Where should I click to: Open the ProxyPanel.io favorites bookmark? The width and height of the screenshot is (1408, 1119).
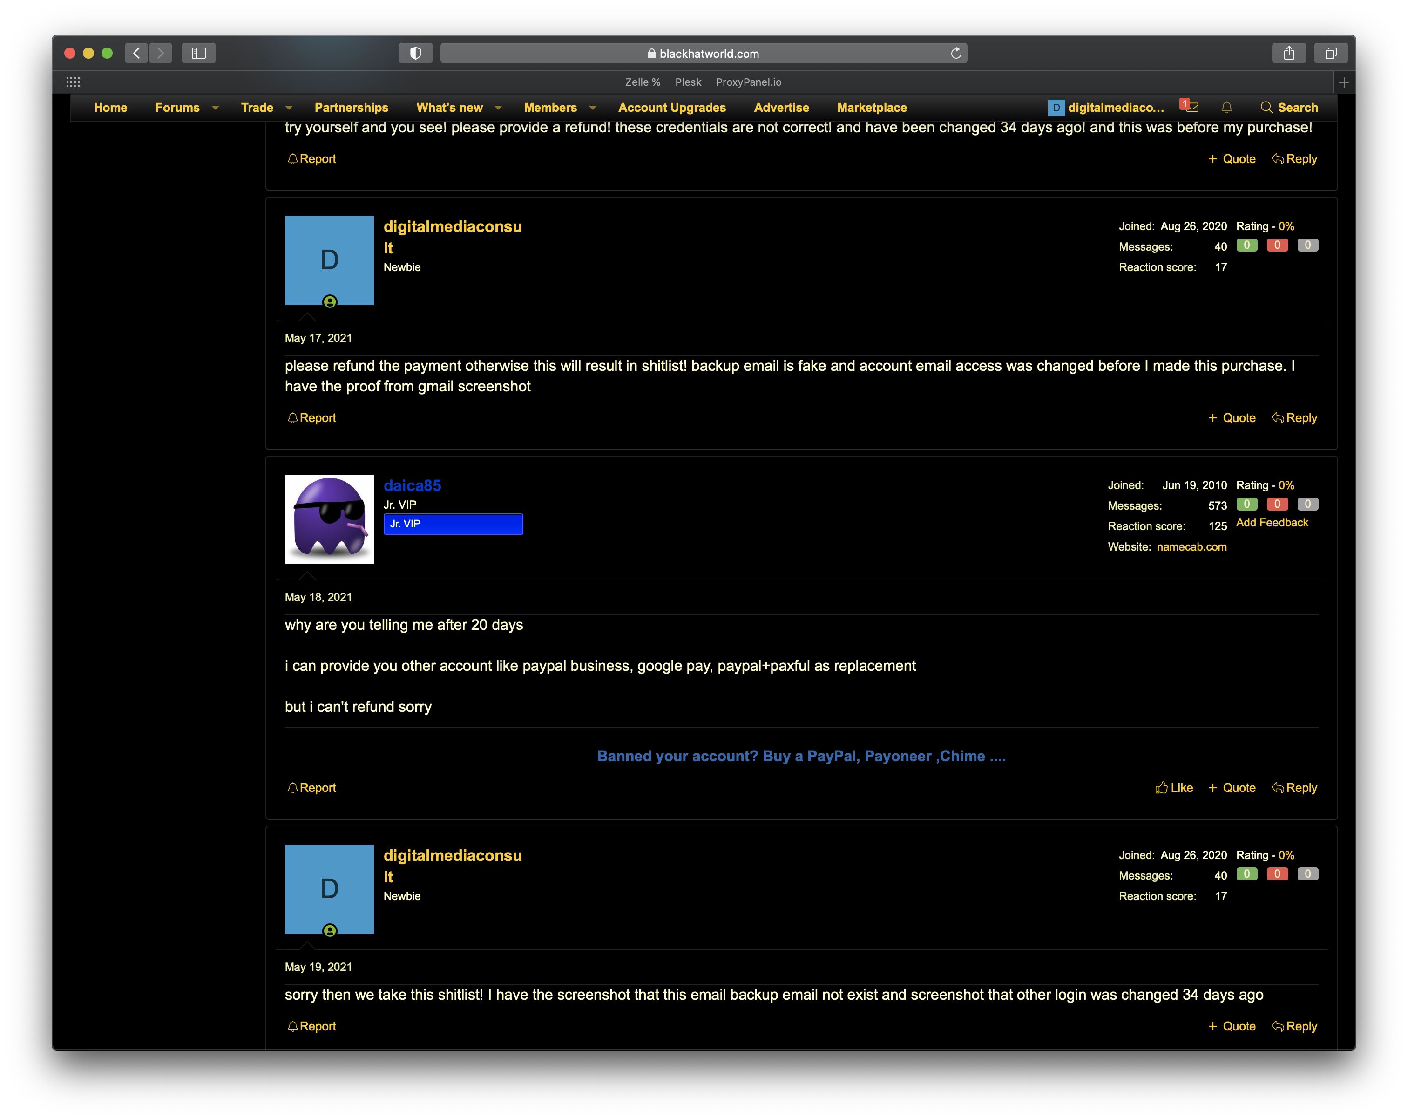(x=748, y=82)
